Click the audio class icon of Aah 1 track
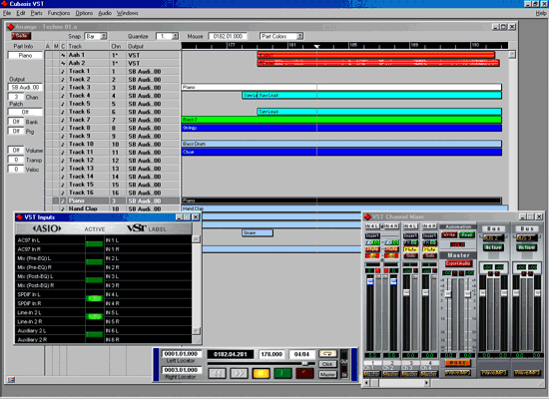Screen dimensions: 549x399 point(63,55)
